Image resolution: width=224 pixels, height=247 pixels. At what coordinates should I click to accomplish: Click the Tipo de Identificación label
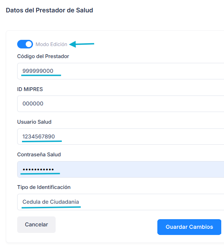pos(44,187)
